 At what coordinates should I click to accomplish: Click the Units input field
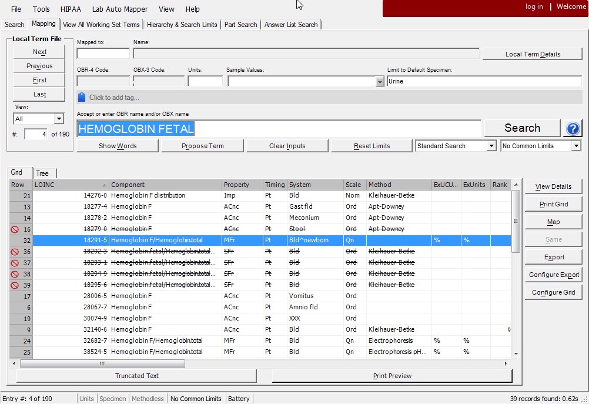(x=205, y=81)
